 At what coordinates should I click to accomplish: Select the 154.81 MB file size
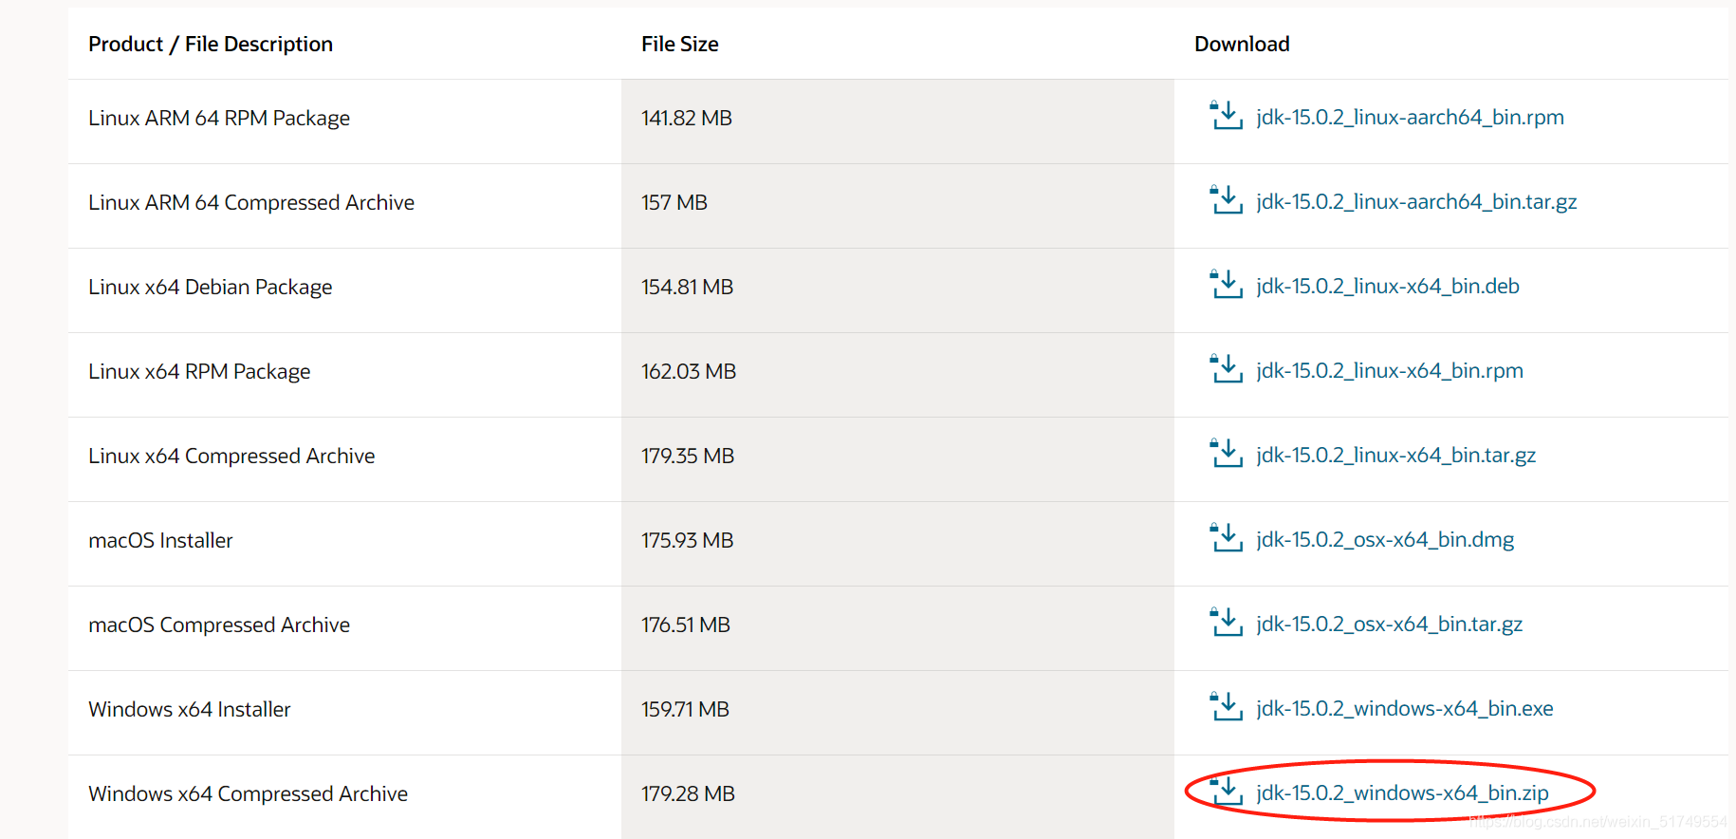click(688, 288)
